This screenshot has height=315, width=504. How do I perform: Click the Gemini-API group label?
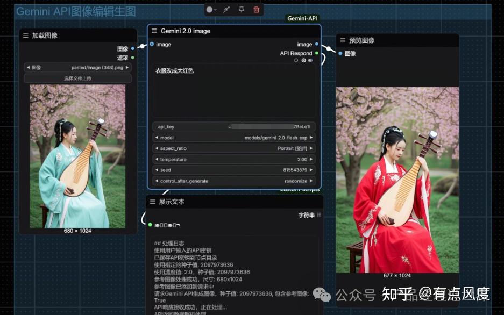[x=302, y=18]
